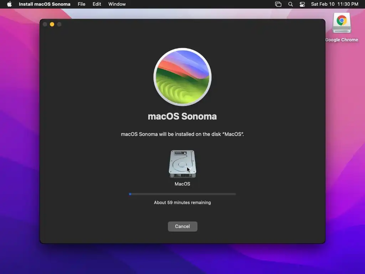Click the Google Chrome desktop label

[x=341, y=40]
